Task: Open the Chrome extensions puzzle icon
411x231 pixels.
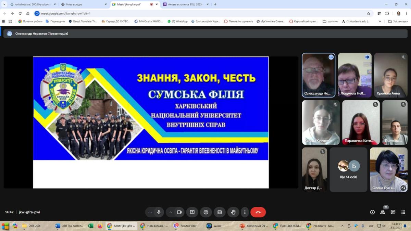Action: (x=387, y=13)
